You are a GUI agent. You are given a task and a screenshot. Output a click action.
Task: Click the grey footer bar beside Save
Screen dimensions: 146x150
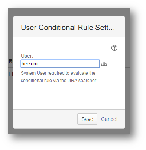pos(45,119)
